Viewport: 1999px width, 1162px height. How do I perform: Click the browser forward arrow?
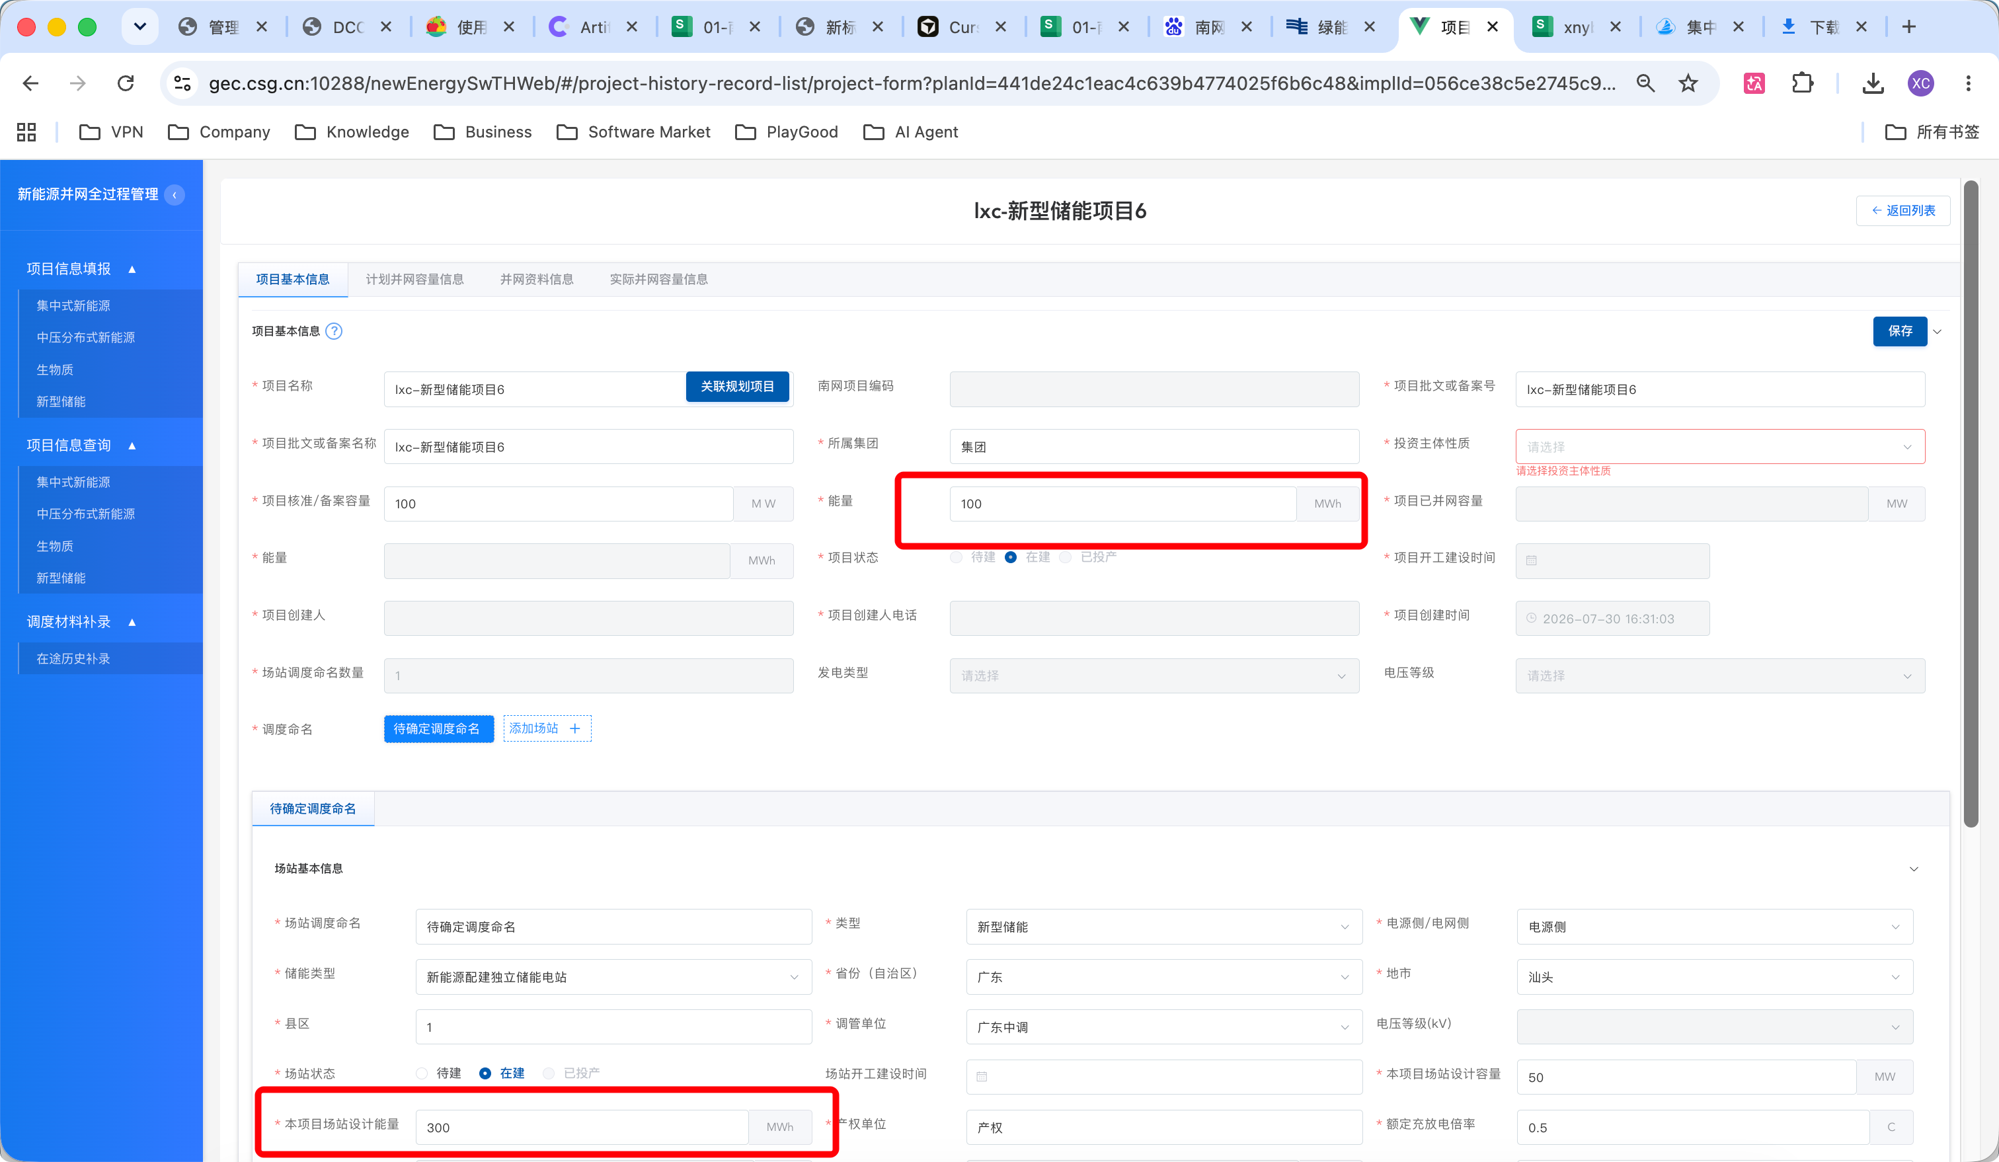[x=78, y=83]
